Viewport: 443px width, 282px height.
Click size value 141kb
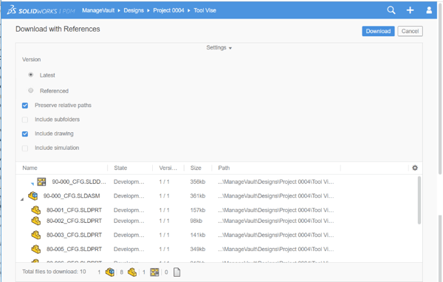point(197,235)
